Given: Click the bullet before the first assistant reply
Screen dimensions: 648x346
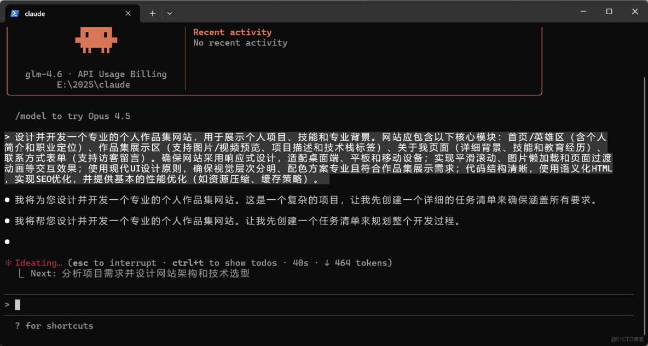Looking at the screenshot, I should [7, 200].
